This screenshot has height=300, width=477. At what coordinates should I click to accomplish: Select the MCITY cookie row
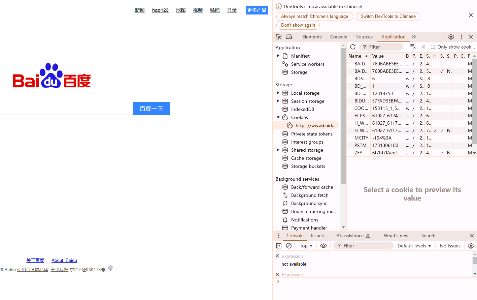(x=410, y=138)
